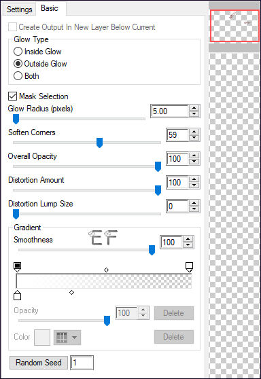Image resolution: width=261 pixels, height=379 pixels.
Task: Decrease Soften Corners with down arrow
Action: [194, 137]
